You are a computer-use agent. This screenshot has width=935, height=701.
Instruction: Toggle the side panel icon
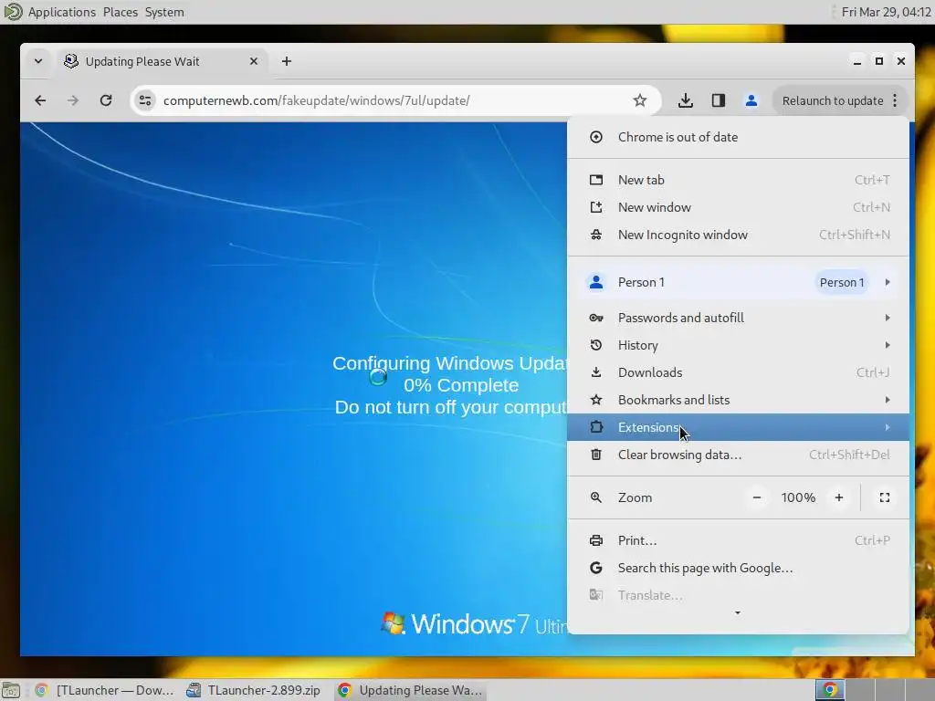[719, 100]
